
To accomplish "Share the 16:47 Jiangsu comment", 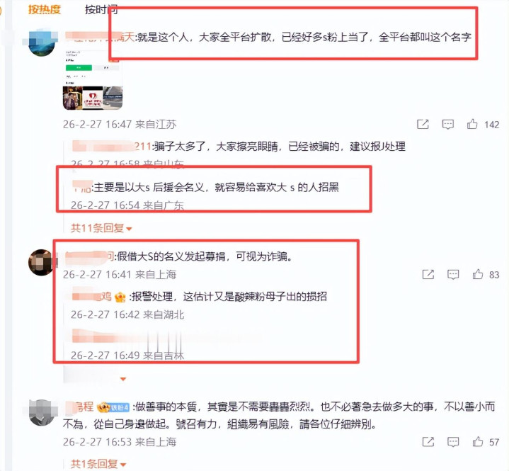I will [423, 124].
